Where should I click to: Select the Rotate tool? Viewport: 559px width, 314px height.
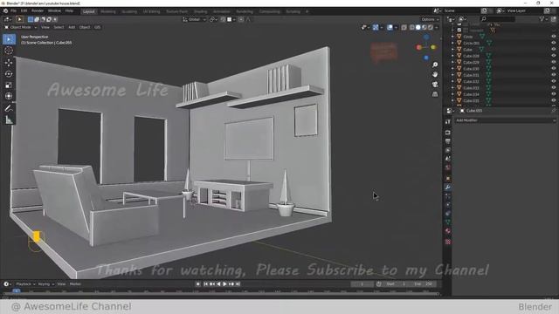[x=9, y=73]
